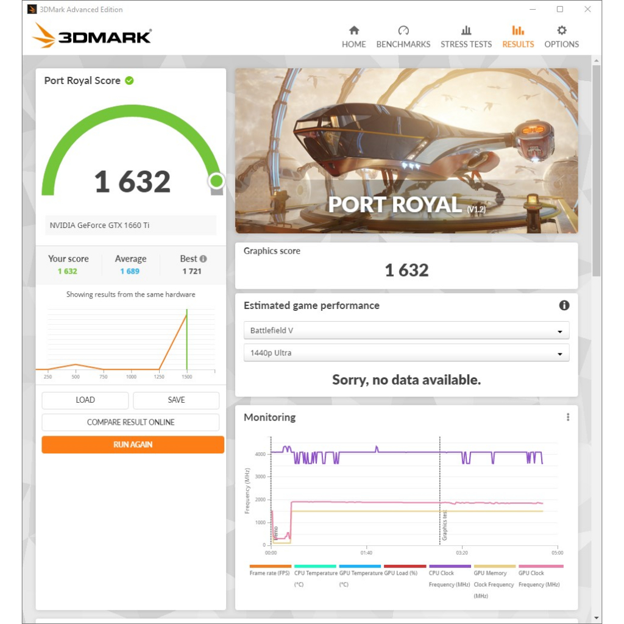Click the SAVE button
624x624 pixels.
pos(176,400)
